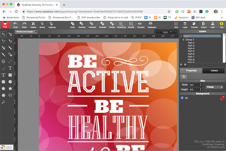Open the red File menu
The height and width of the screenshot is (151, 226).
(x=5, y=25)
